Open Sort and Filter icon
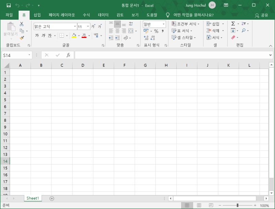The height and width of the screenshot is (209, 275). [243, 23]
